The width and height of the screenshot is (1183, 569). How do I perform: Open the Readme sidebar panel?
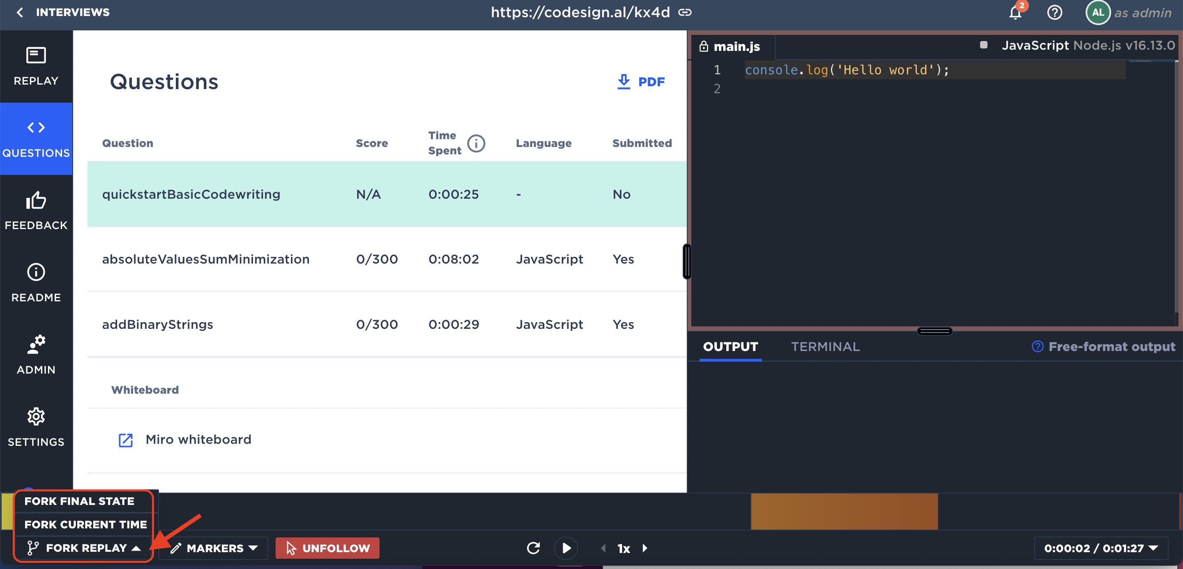(36, 283)
